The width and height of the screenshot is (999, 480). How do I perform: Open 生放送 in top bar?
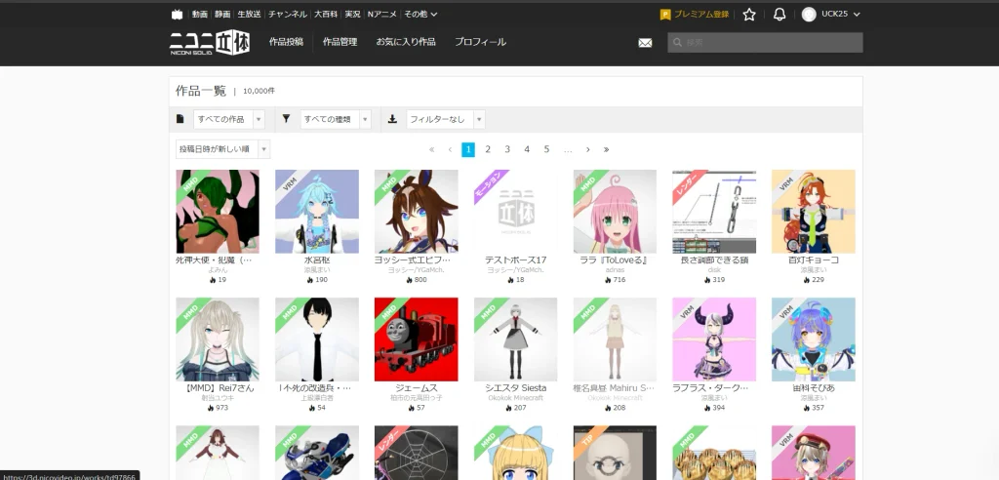(249, 14)
